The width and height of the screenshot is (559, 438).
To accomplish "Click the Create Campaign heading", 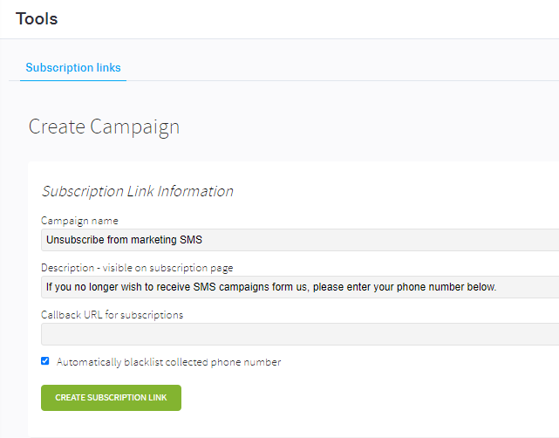I will point(104,127).
